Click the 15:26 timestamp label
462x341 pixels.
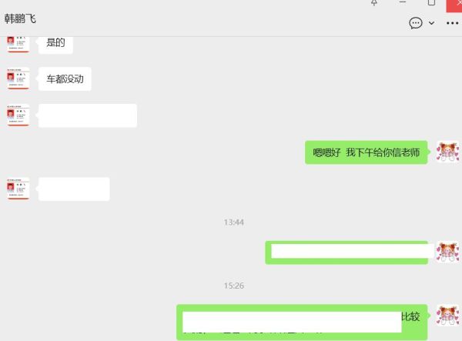(x=233, y=286)
